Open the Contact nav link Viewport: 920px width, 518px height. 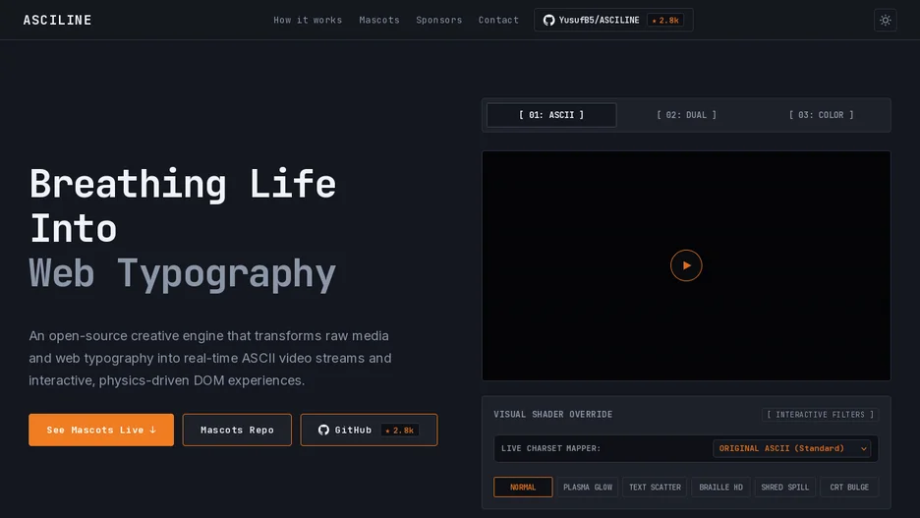click(498, 20)
